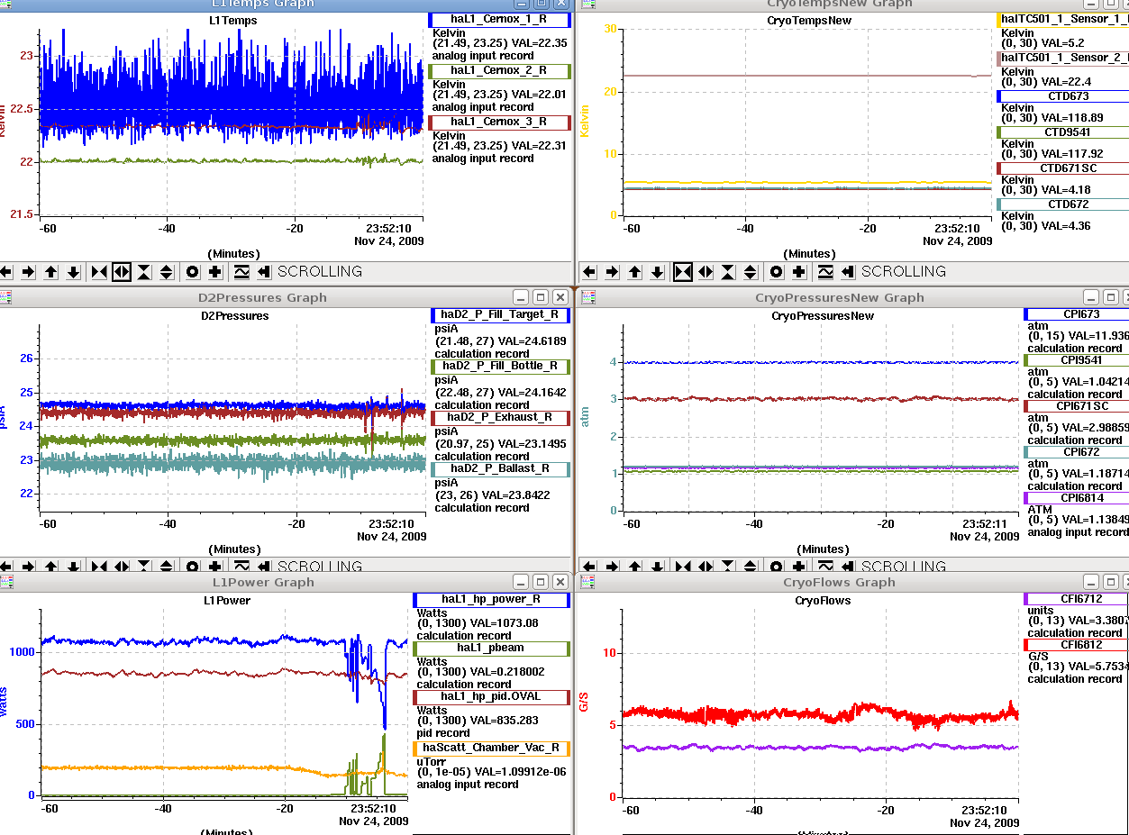
Task: Zoom out horizontally on the L1Temps graph
Action: (x=122, y=271)
